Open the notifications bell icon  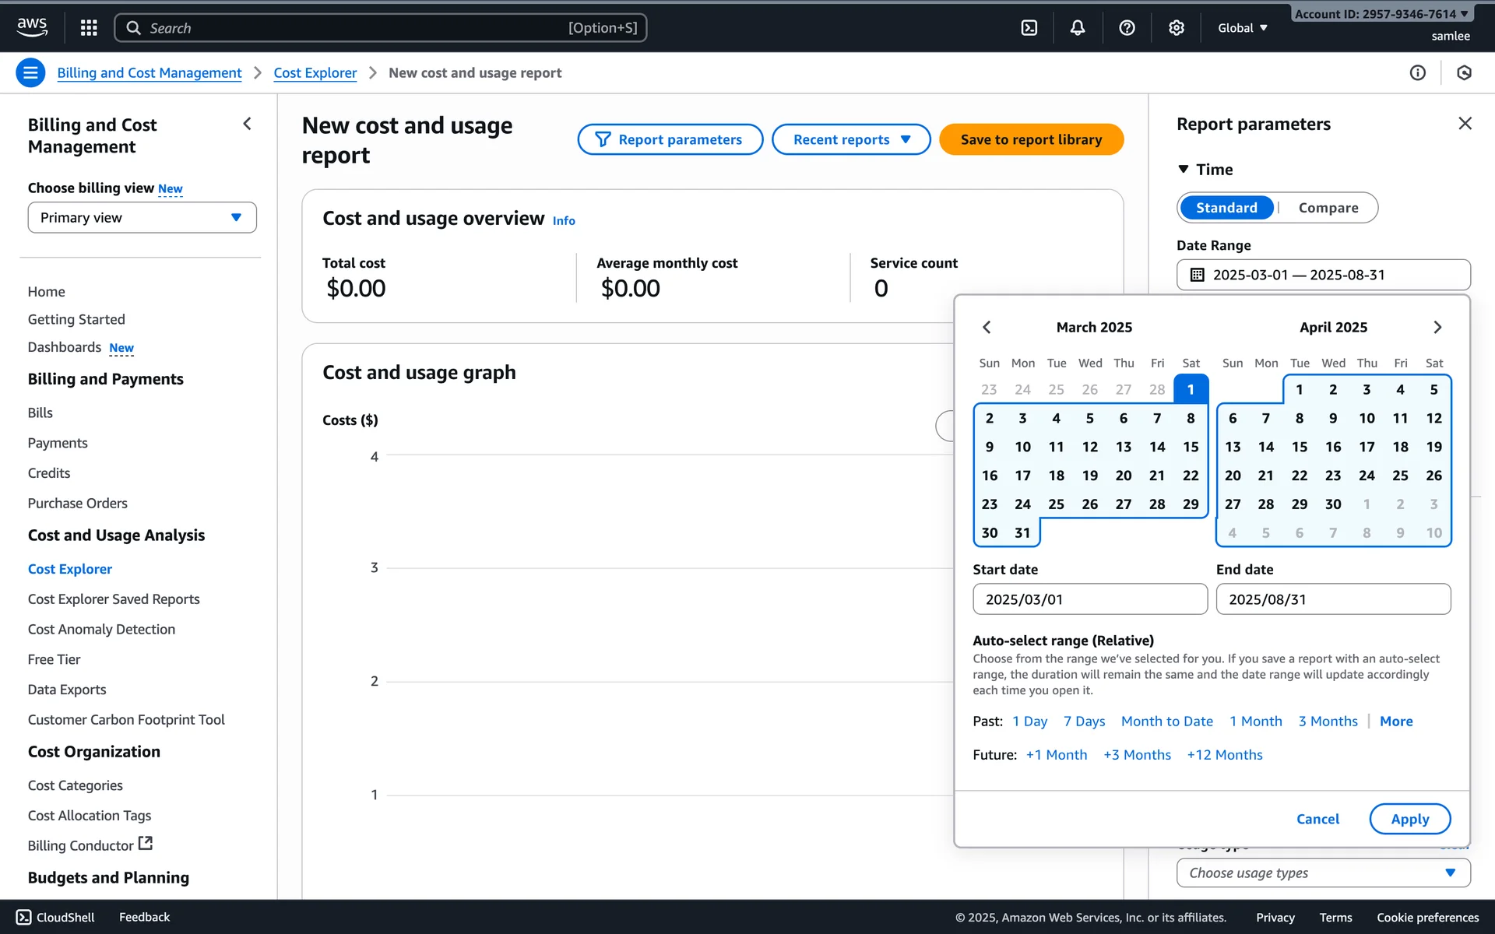(x=1077, y=28)
